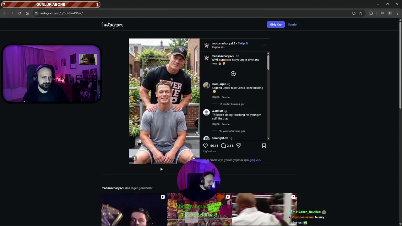Expand 99 yanıtın tümünü gör
This screenshot has height=226, width=402.
pyautogui.click(x=232, y=131)
